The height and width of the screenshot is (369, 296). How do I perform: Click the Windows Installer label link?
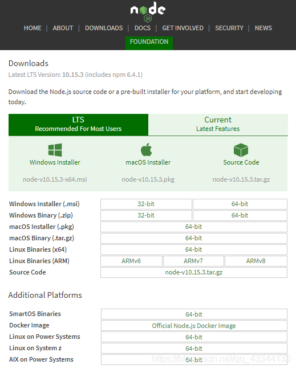click(x=55, y=162)
